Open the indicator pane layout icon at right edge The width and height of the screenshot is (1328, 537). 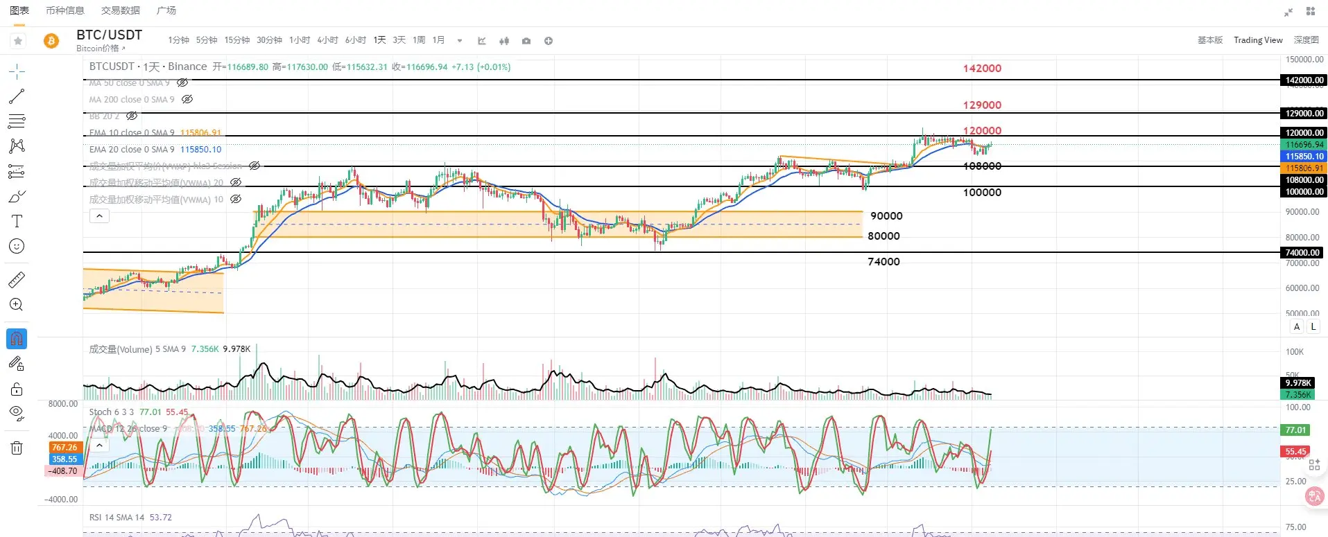click(x=1314, y=466)
